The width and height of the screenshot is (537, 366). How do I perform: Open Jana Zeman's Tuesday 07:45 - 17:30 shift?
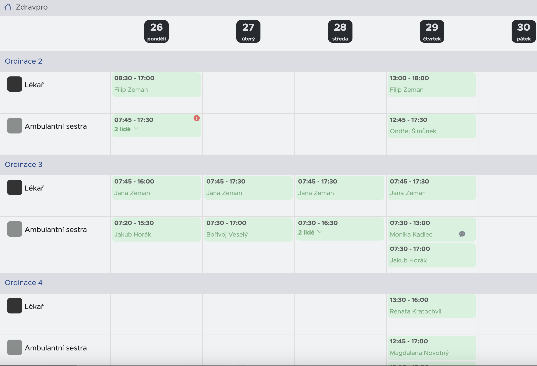248,188
